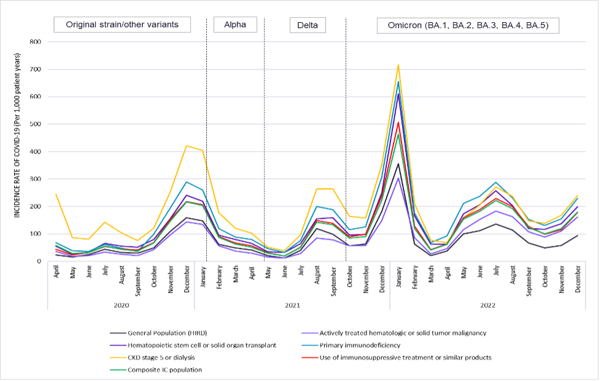The width and height of the screenshot is (601, 381).
Task: Click the yellow line's peak in January 2022
Action: click(x=398, y=65)
